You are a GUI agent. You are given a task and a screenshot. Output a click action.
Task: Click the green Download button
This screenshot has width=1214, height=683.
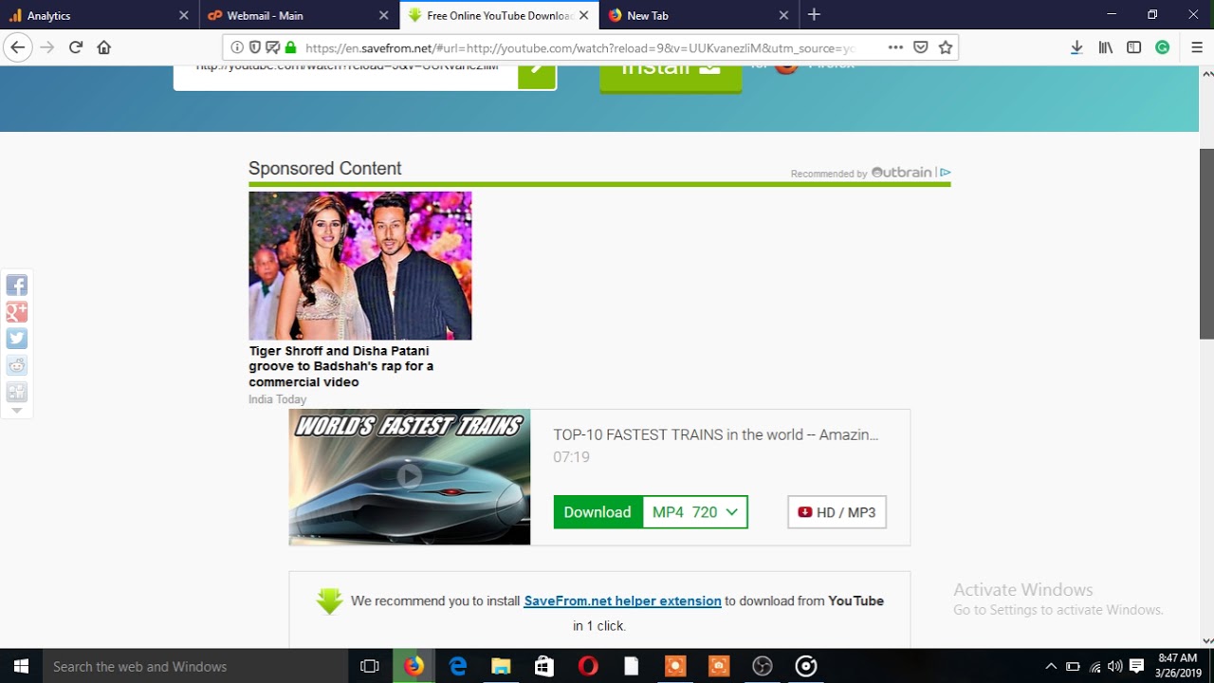598,512
